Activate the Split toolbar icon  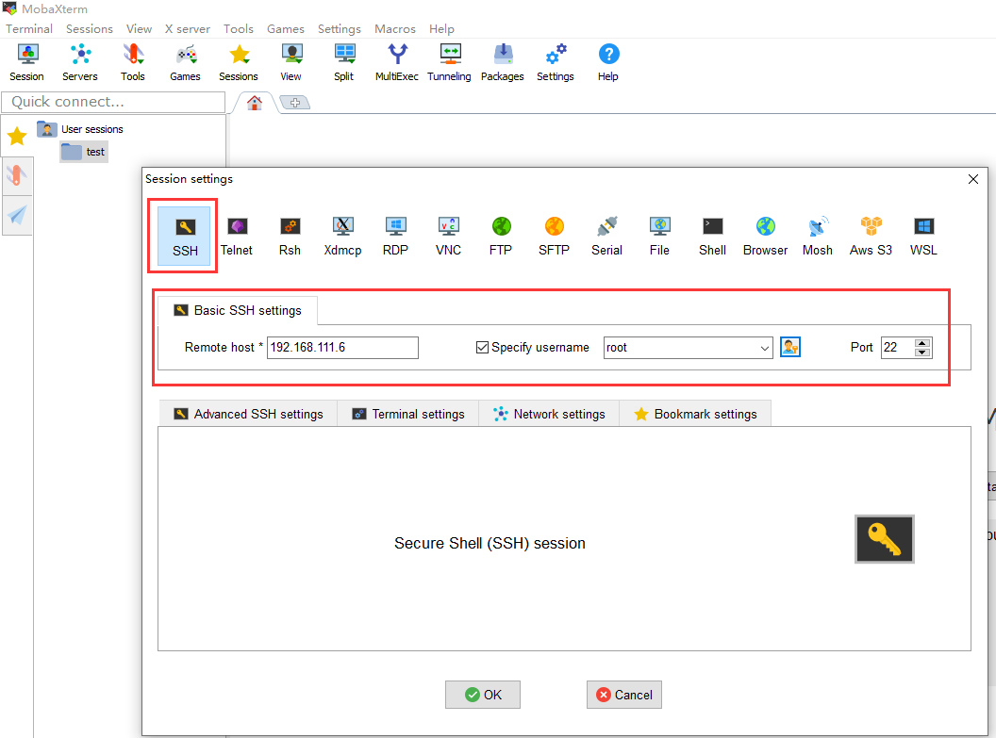point(344,63)
